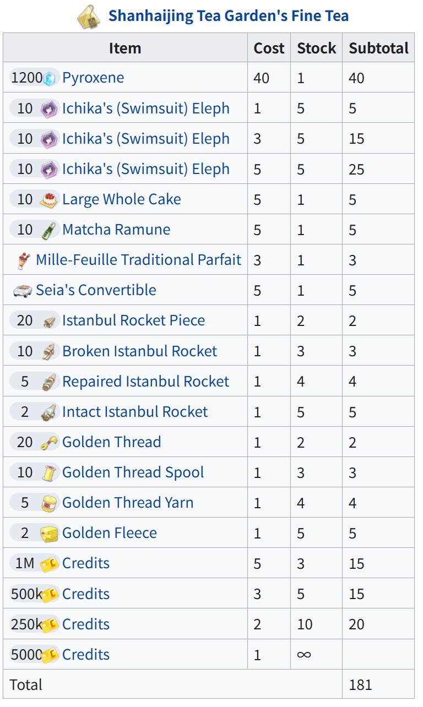Image resolution: width=423 pixels, height=707 pixels.
Task: Click the Credits link in the 250k row
Action: tap(86, 624)
